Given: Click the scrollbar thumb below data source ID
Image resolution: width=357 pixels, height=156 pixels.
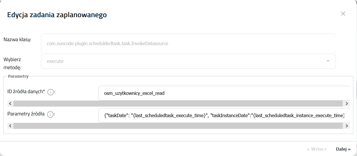Looking at the screenshot, I should coord(178,103).
